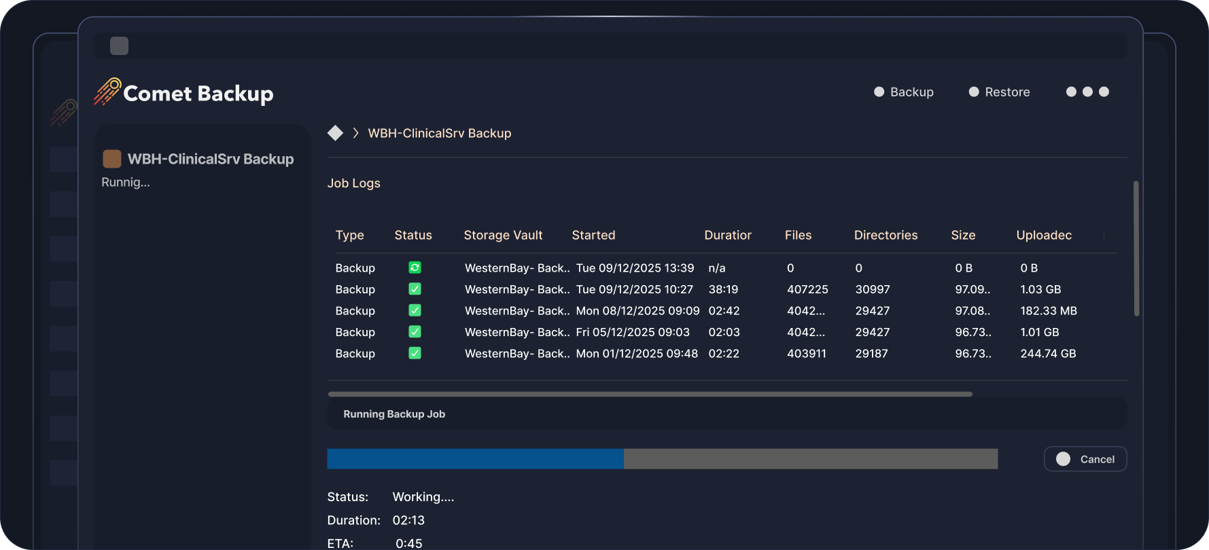
Task: Select the Fri 05/12/2025 09:03 started cell
Action: tap(633, 332)
